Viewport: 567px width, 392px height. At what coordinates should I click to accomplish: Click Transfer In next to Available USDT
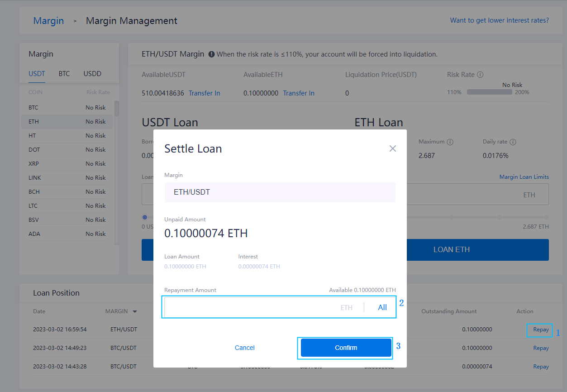click(x=204, y=93)
